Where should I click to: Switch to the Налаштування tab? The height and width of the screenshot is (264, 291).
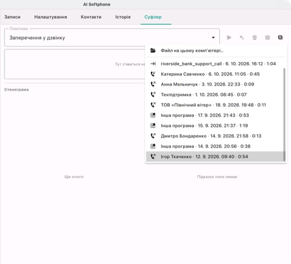click(50, 17)
